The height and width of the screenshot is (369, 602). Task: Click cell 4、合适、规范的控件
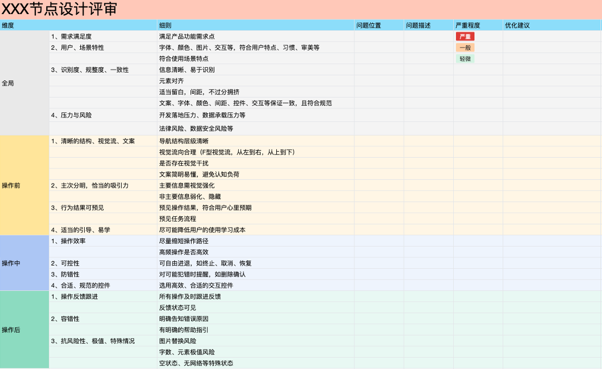103,286
